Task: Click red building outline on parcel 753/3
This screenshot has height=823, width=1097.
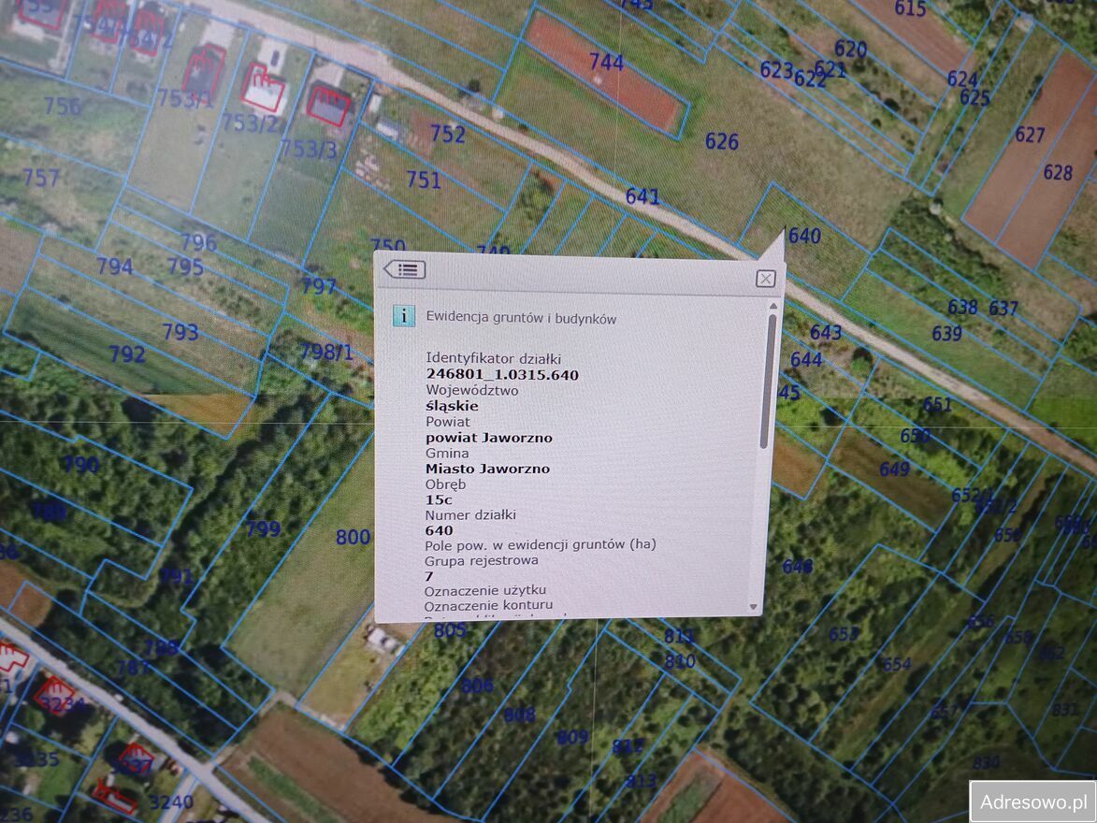Action: [328, 106]
